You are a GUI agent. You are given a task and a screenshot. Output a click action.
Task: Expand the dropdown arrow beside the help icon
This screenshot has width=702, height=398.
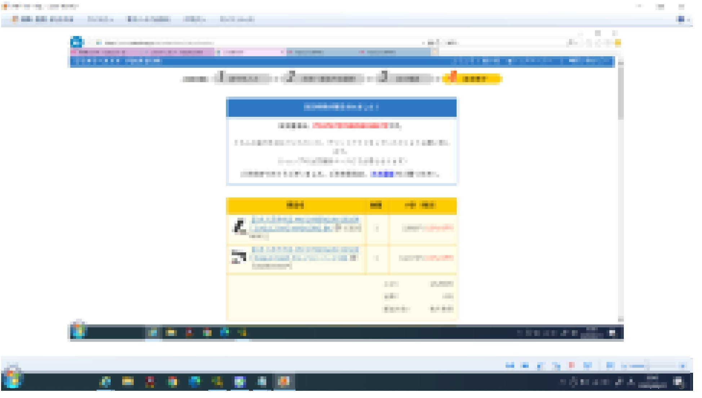(688, 20)
